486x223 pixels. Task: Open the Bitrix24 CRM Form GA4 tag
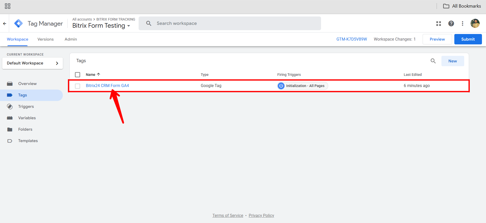pos(107,86)
